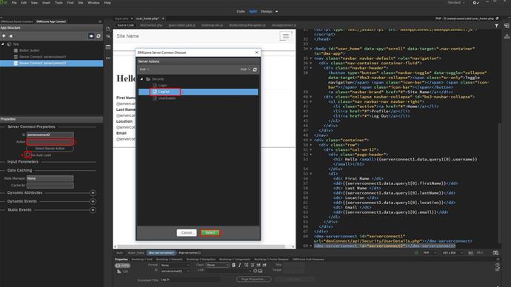This screenshot has width=511, height=287.
Task: Click the Select Server Action button
Action: click(x=50, y=149)
